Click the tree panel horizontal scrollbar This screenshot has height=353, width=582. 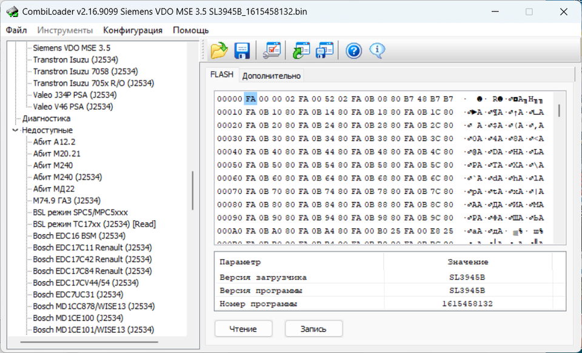[89, 342]
